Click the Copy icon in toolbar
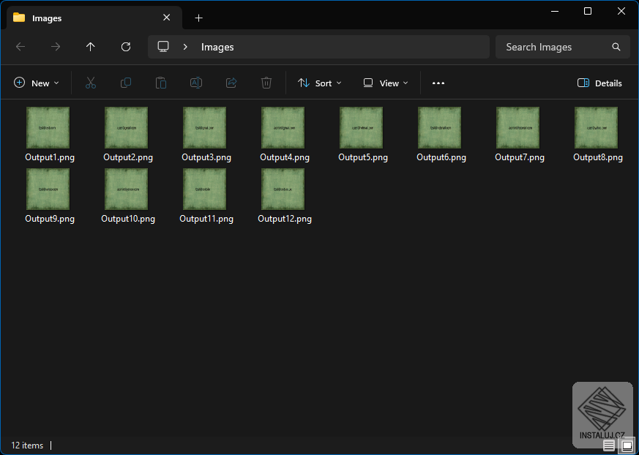The width and height of the screenshot is (639, 455). pyautogui.click(x=125, y=83)
